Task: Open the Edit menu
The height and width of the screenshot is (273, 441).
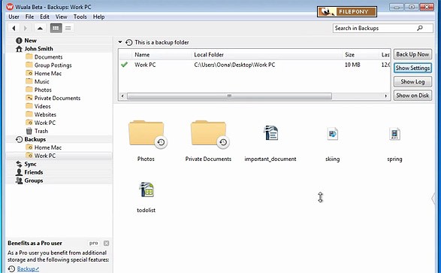Action: 44,17
